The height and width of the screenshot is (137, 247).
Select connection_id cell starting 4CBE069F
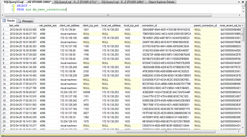167,92
